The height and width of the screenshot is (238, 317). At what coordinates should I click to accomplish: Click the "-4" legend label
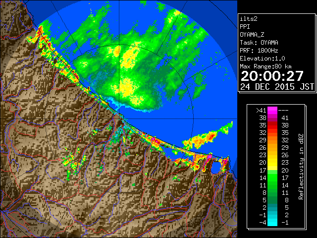263,223
